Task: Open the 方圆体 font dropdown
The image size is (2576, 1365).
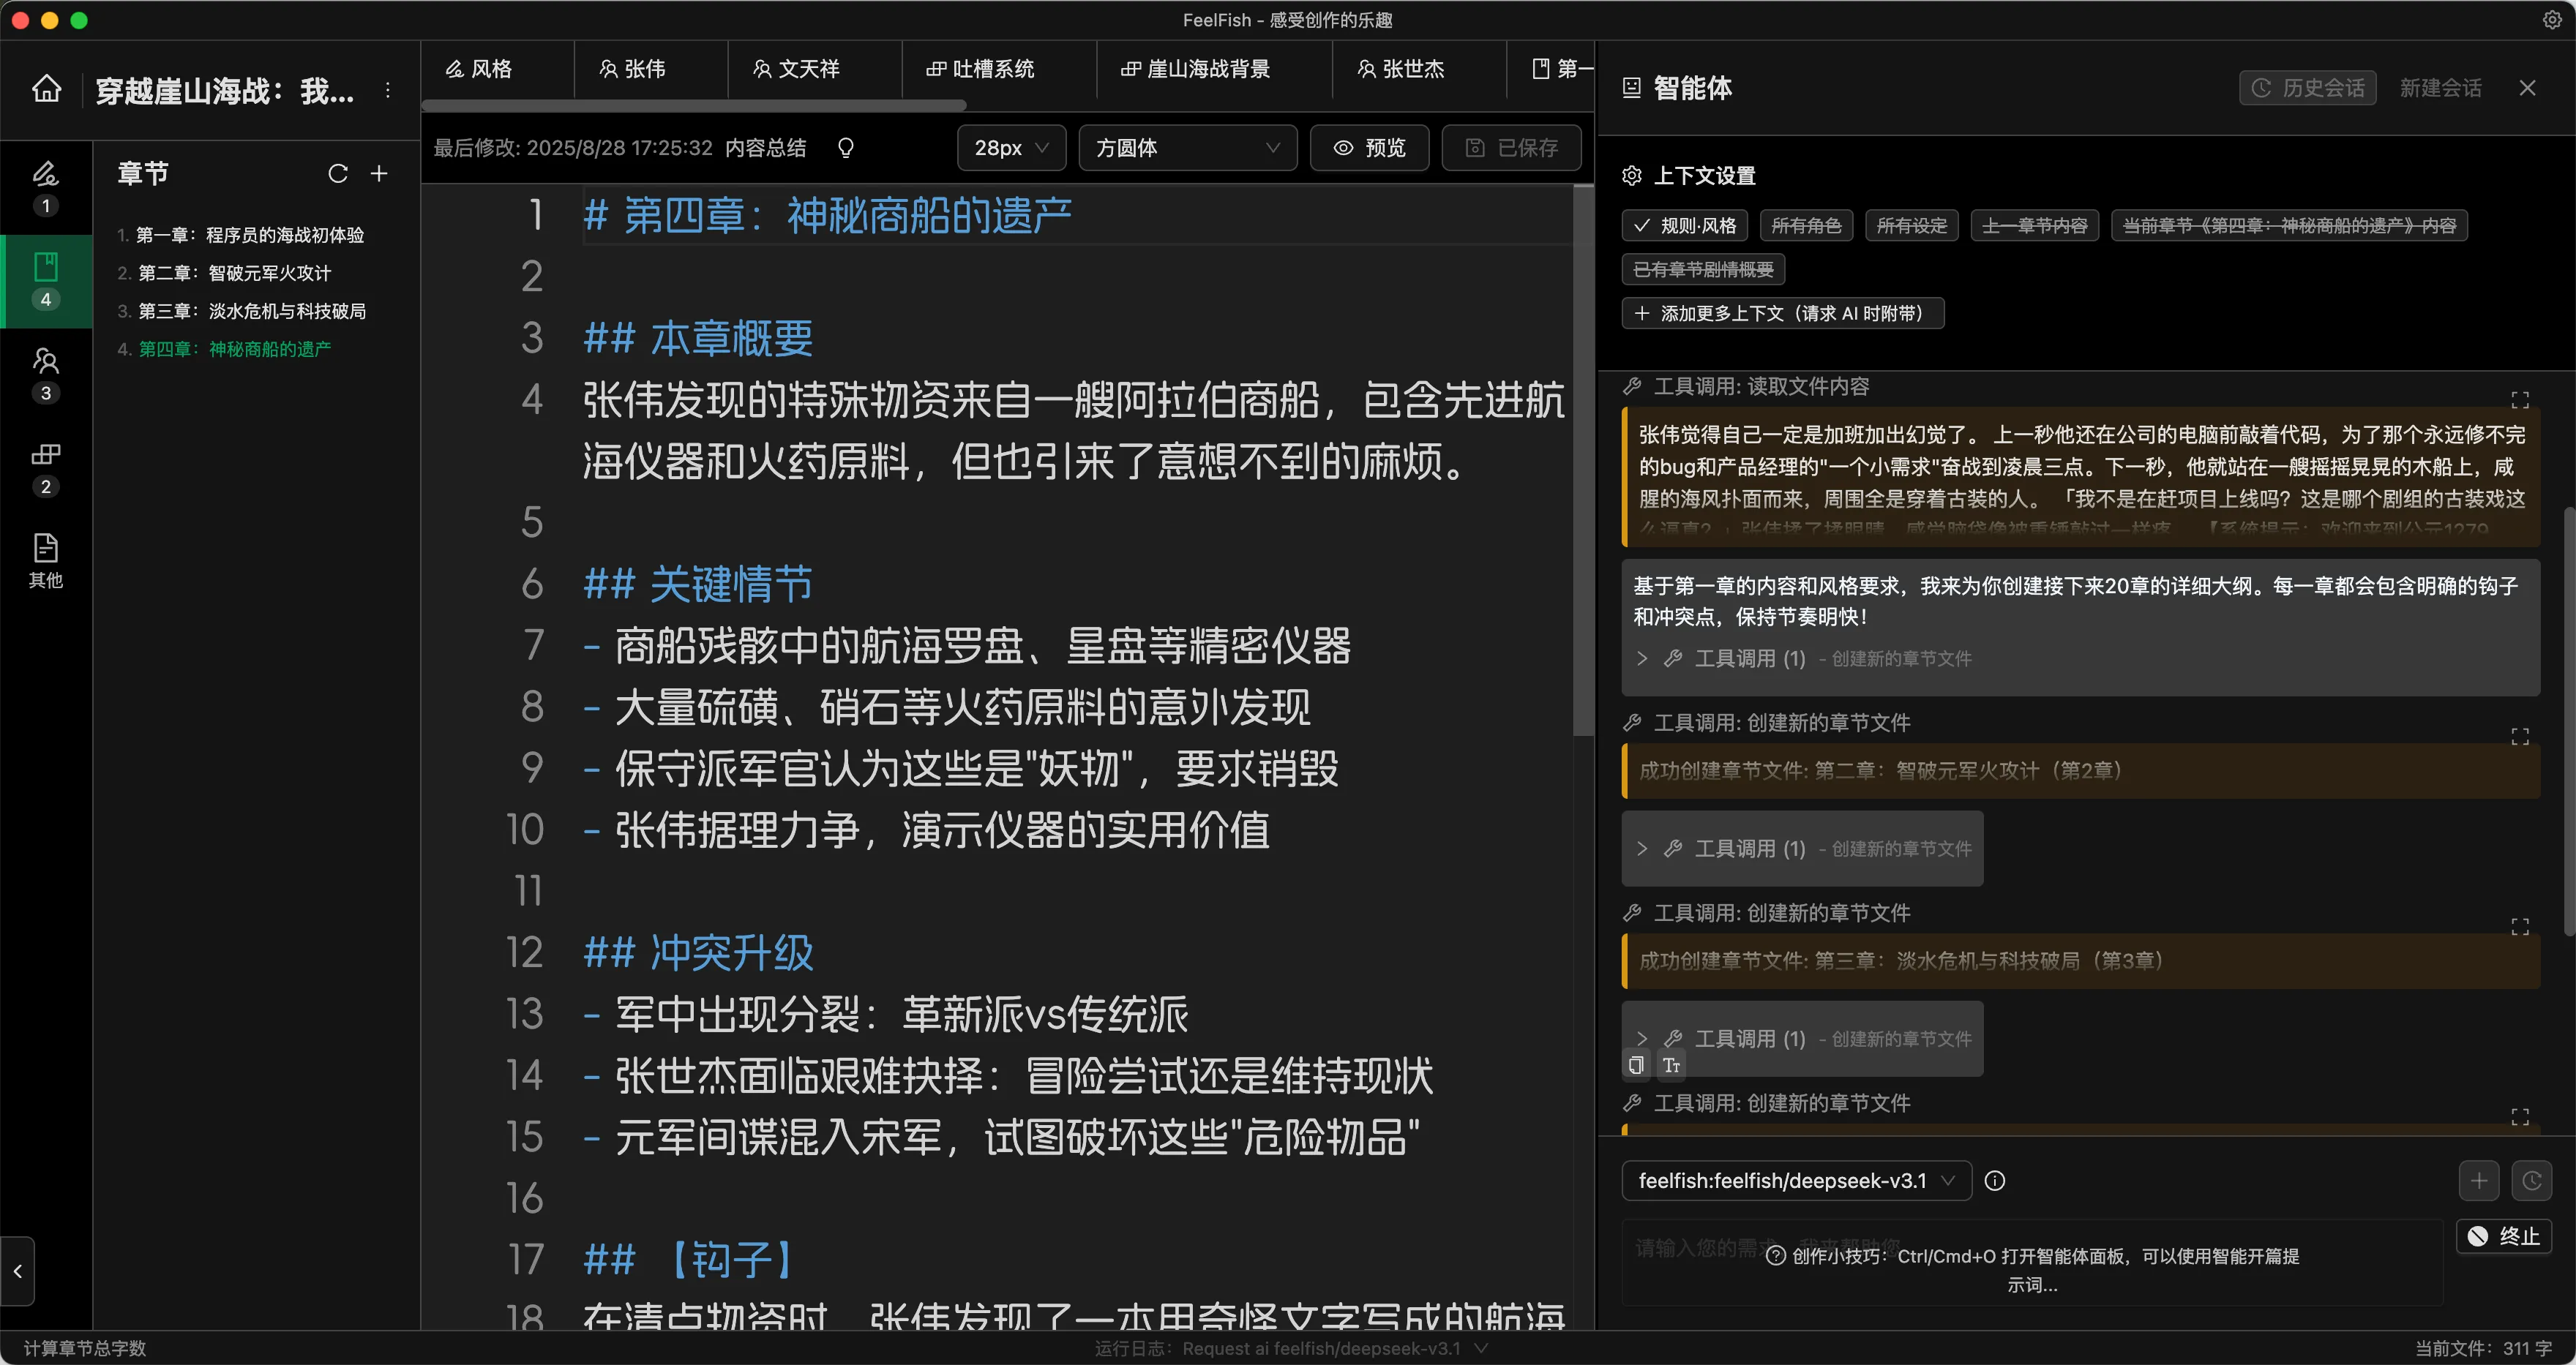Action: [x=1187, y=148]
